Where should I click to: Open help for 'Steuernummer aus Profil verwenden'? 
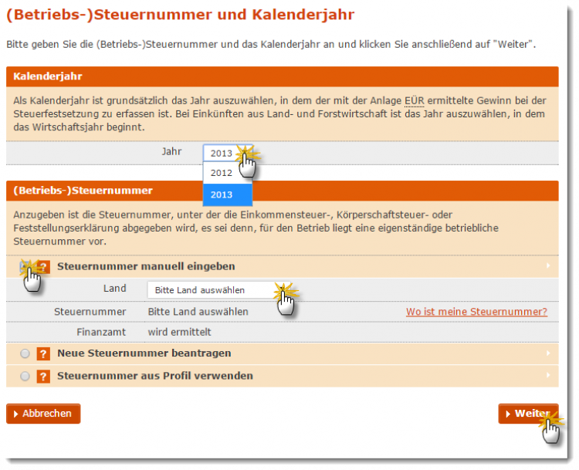(x=44, y=377)
